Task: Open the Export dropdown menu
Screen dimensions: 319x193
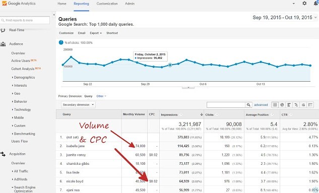Action: 96,33
